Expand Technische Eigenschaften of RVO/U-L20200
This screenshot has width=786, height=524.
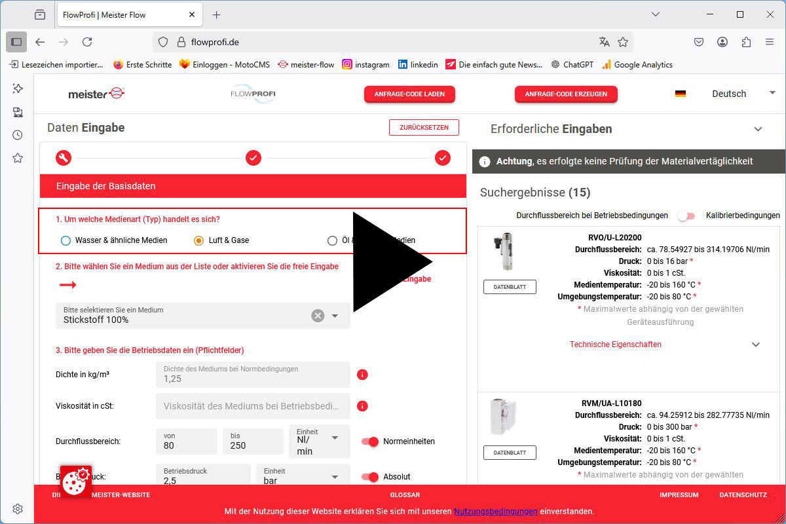tap(755, 345)
